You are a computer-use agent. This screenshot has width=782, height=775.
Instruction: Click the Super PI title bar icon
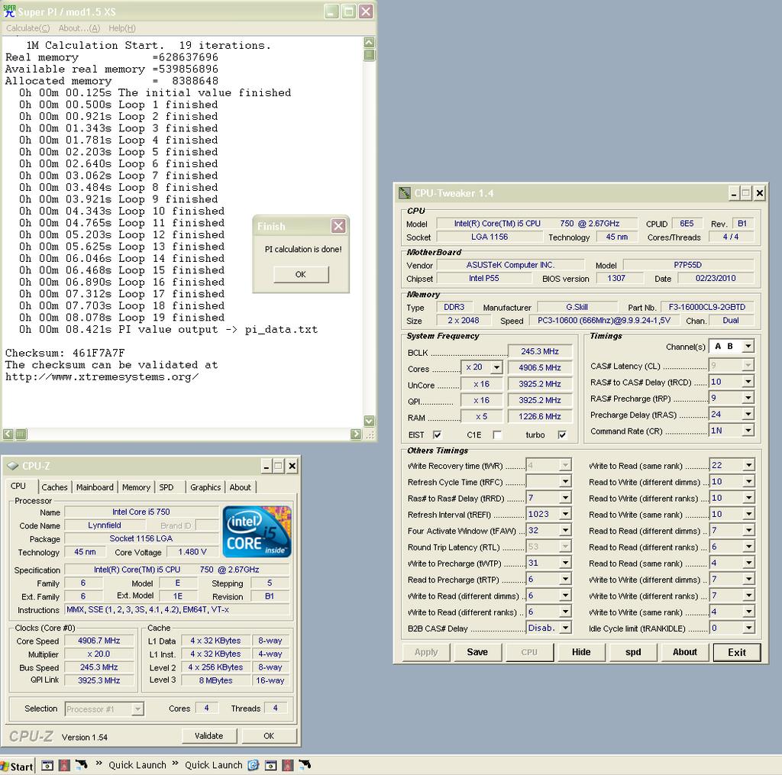[x=9, y=11]
